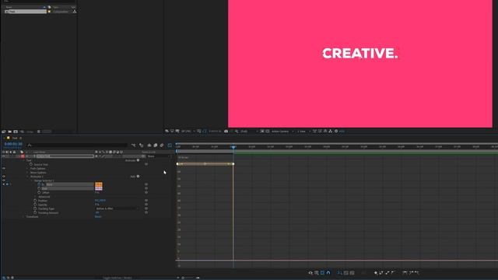Select the first keyframe on graph line
This screenshot has width=498, height=280.
pos(177,164)
